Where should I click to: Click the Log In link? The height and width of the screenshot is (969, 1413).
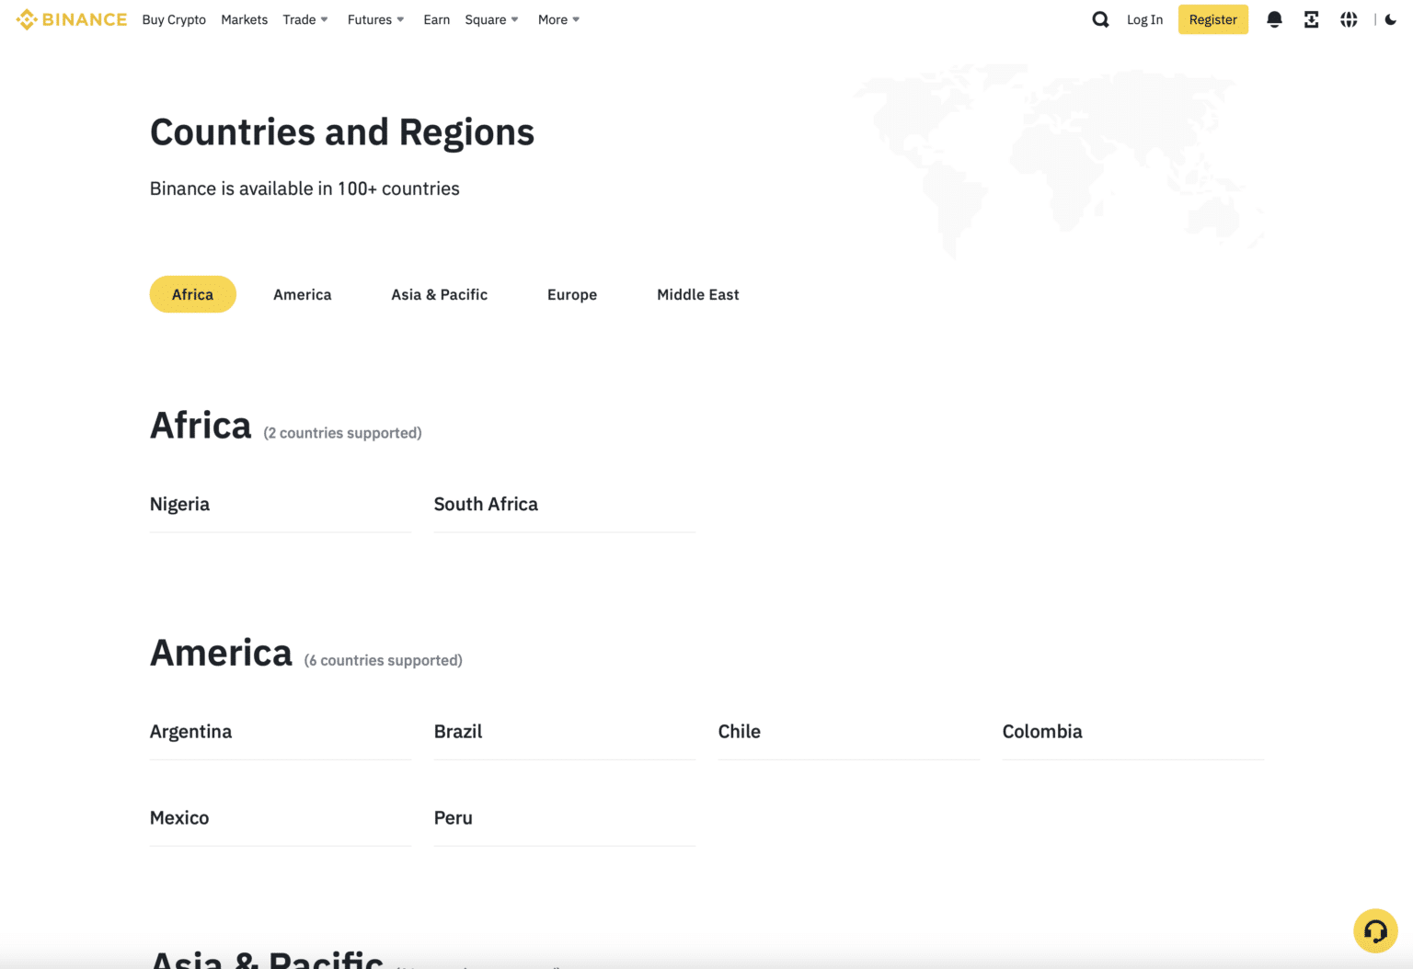1144,19
